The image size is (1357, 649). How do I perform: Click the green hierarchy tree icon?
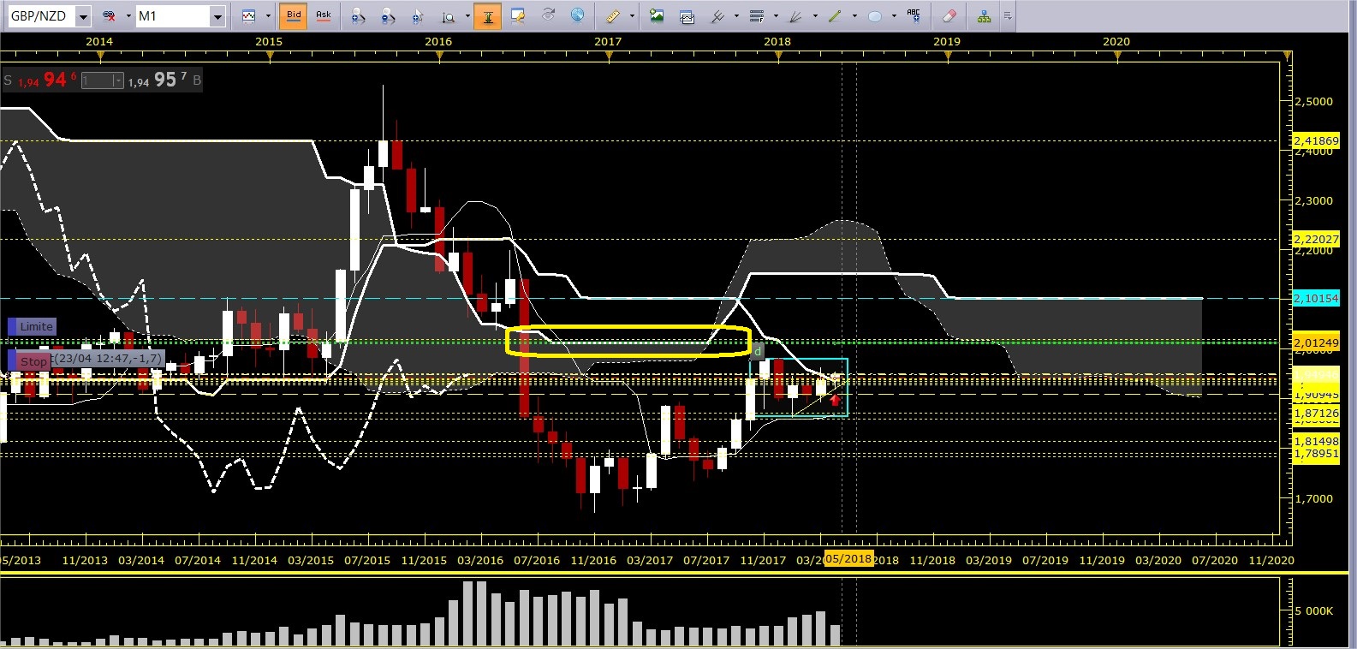(984, 16)
